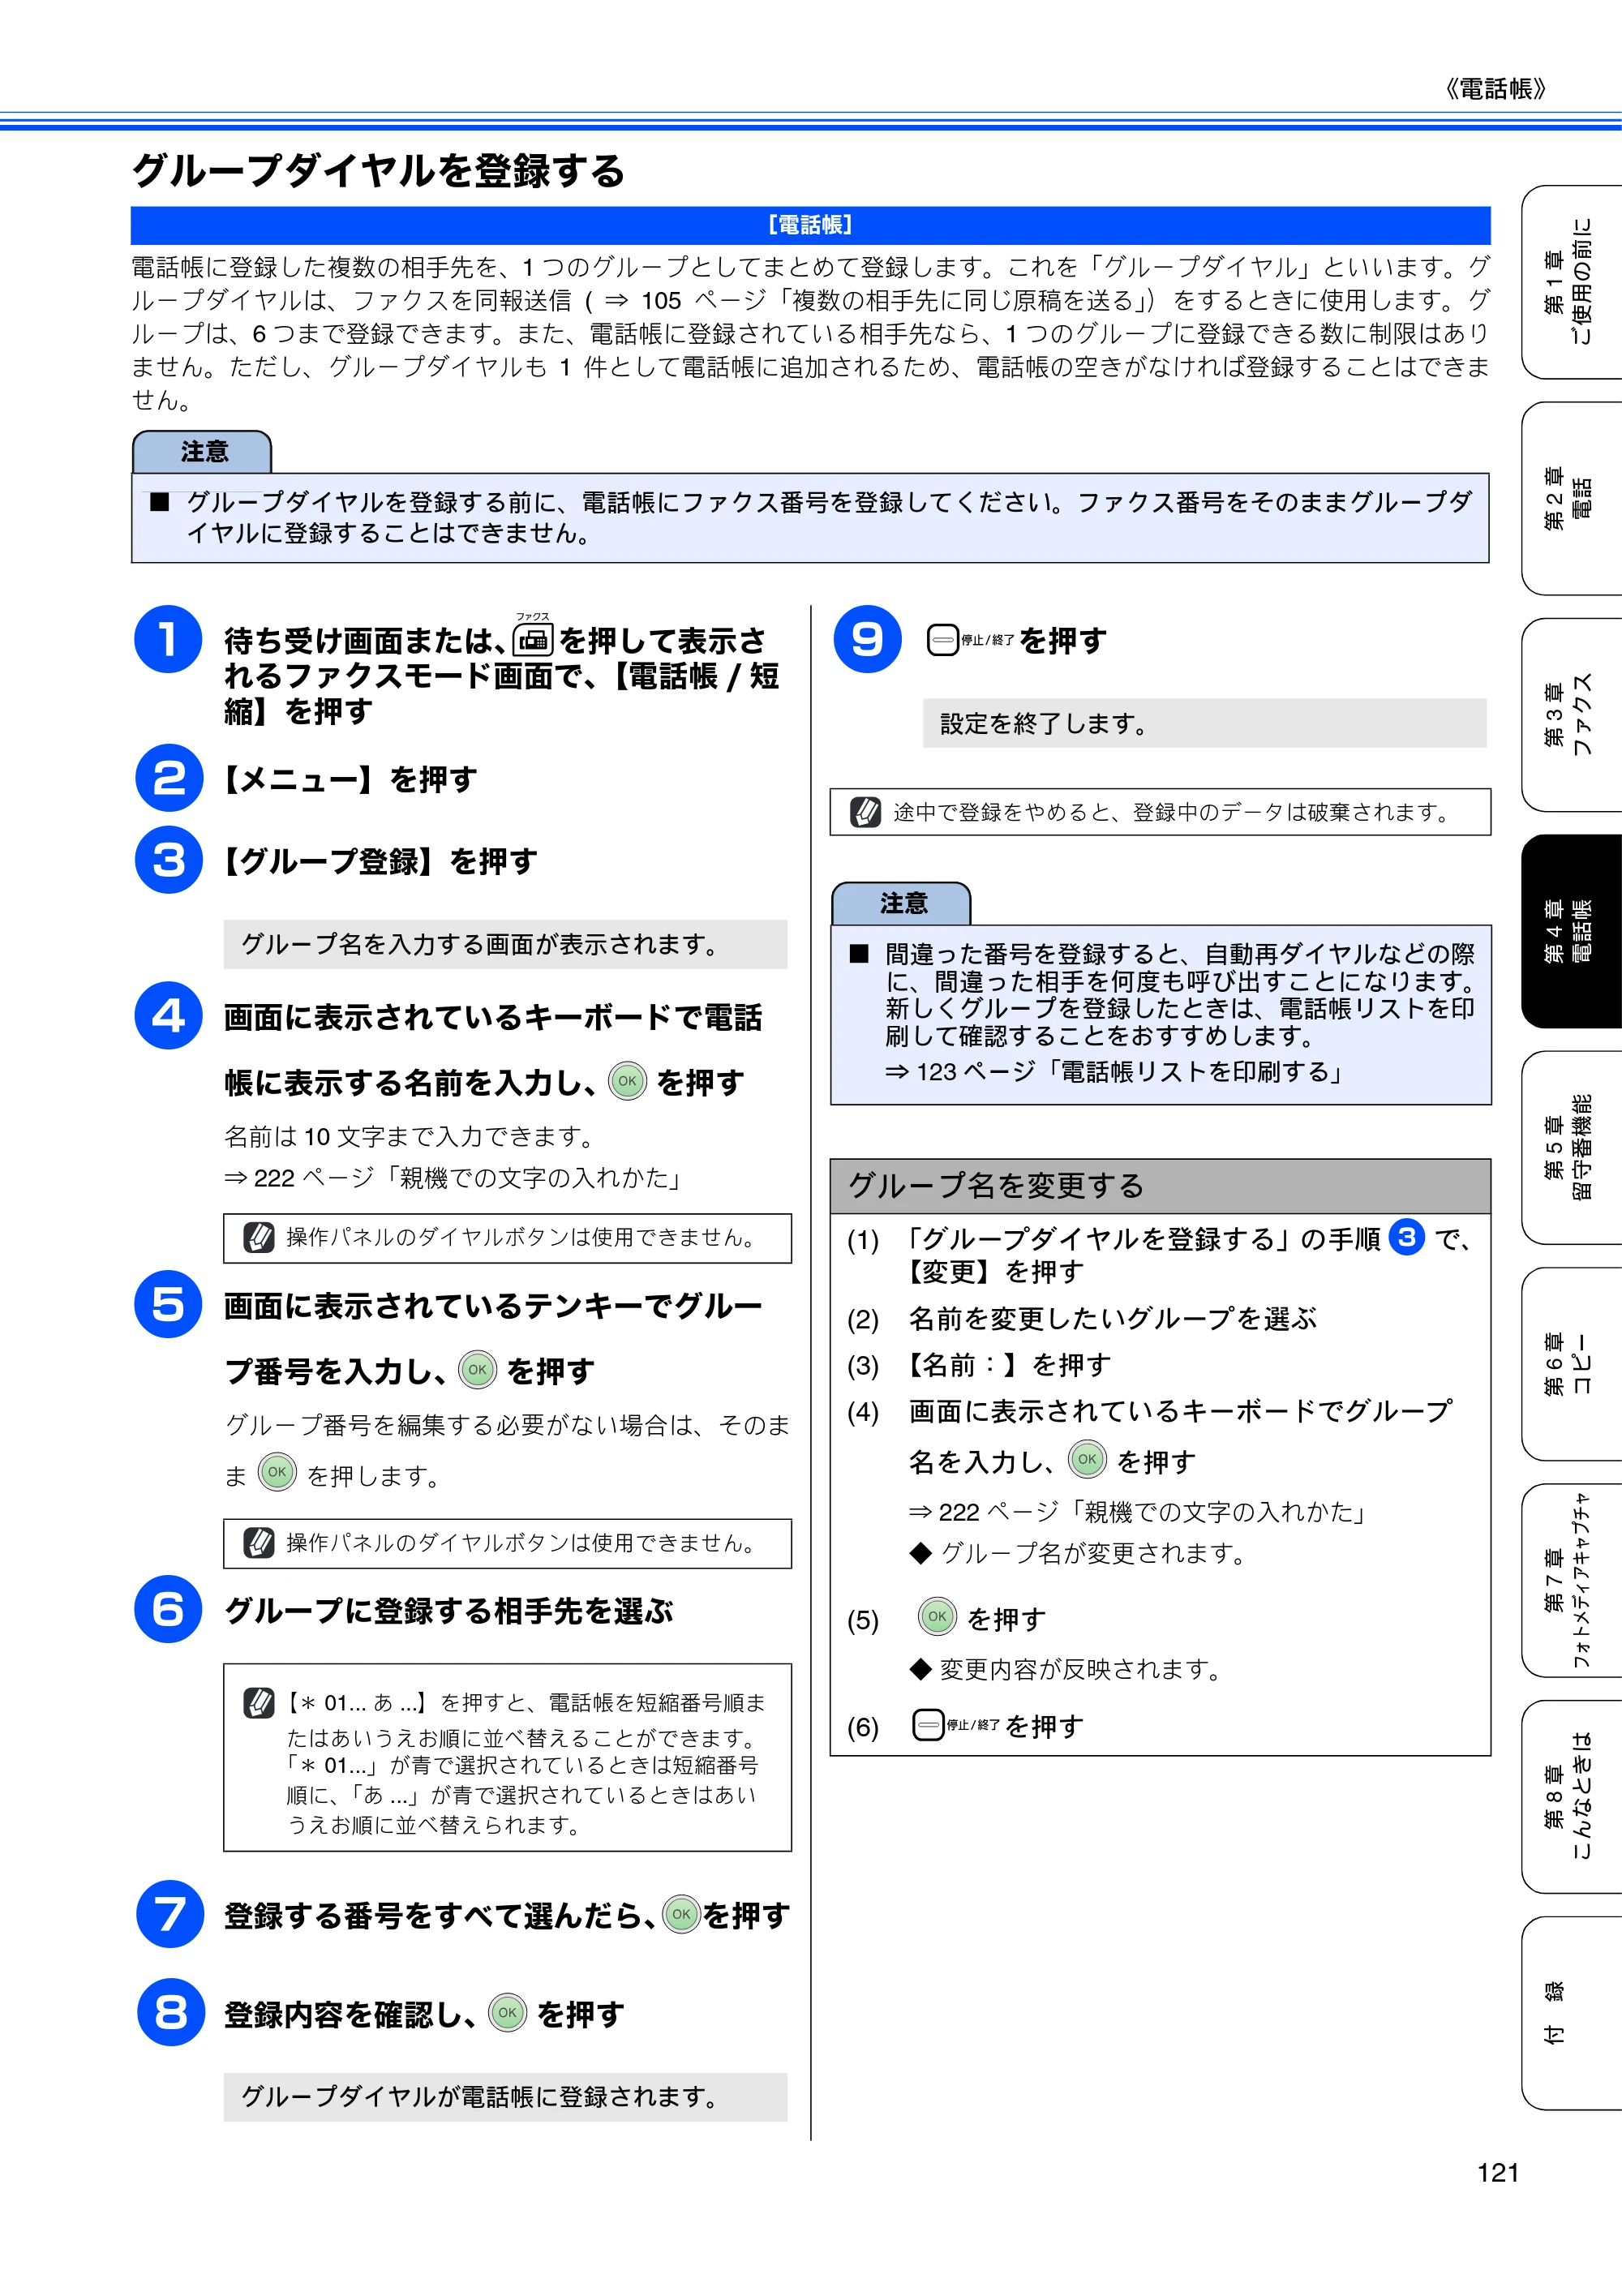Follow the 123 ページ 電話帳リストを印刷する link
Image resolution: width=1622 pixels, height=2296 pixels.
pos(1114,1072)
